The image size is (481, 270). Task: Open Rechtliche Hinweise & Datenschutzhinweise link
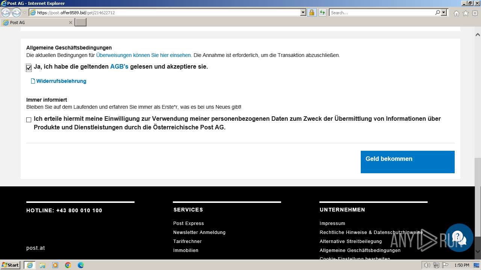[371, 232]
